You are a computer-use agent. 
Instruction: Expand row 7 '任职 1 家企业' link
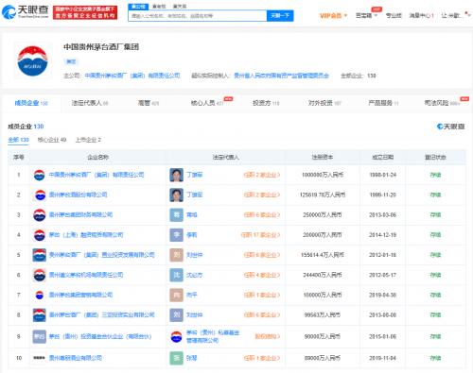(262, 295)
